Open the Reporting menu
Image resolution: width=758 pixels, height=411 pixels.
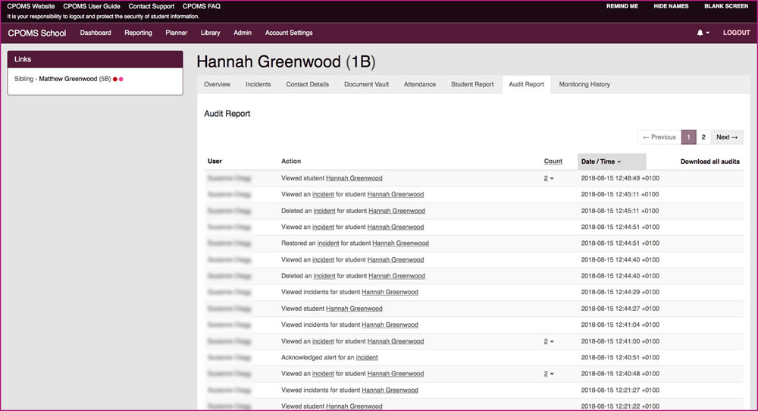[138, 33]
